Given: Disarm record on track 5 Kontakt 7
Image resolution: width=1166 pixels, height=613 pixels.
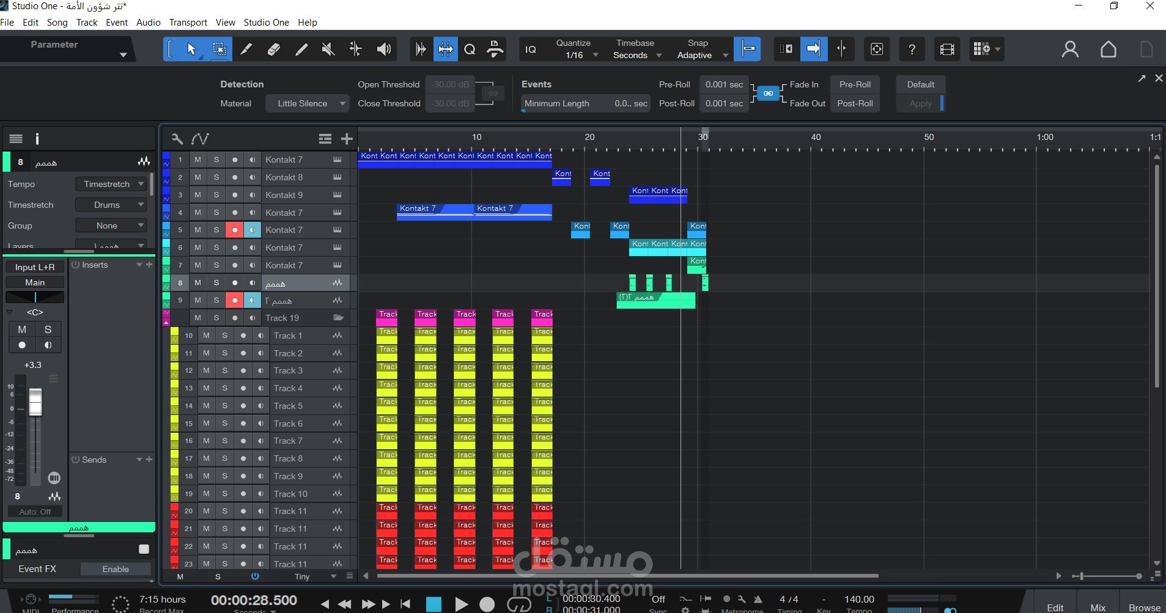Looking at the screenshot, I should coord(235,230).
